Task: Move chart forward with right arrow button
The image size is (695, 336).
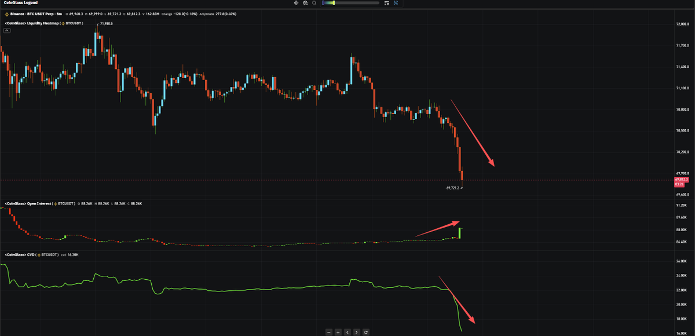Action: tap(356, 332)
